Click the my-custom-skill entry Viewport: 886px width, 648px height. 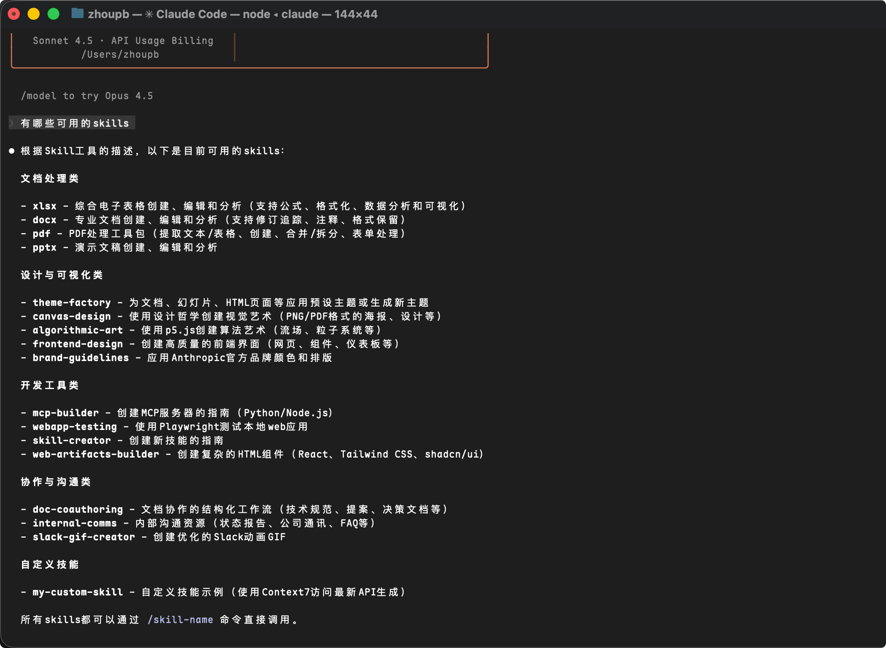pos(78,592)
